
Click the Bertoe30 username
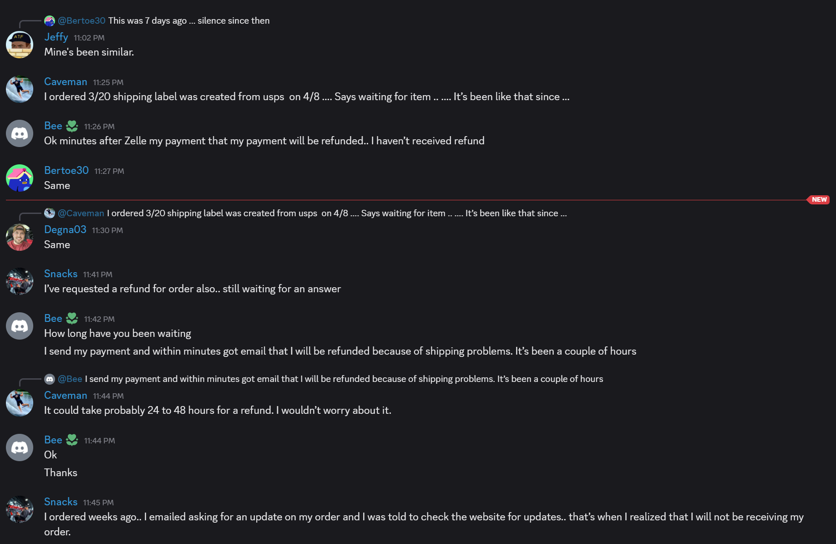pyautogui.click(x=66, y=170)
